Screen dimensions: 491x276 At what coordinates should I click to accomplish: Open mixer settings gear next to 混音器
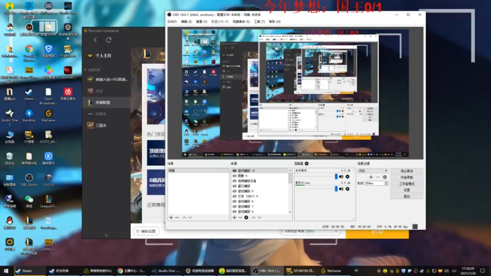(x=306, y=163)
